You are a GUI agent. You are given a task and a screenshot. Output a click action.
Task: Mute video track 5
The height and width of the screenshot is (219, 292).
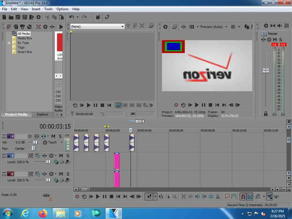point(61,156)
